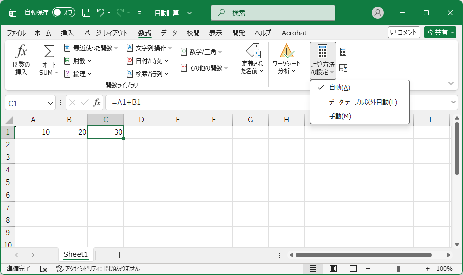This screenshot has height=275, width=463.
Task: Click the Redo arrow icon
Action: point(120,13)
